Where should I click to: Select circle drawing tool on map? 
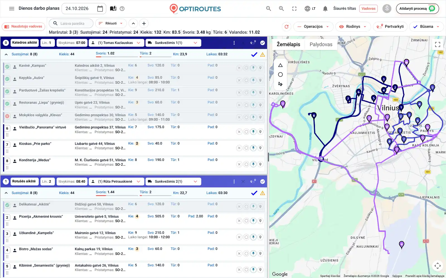pos(280,75)
